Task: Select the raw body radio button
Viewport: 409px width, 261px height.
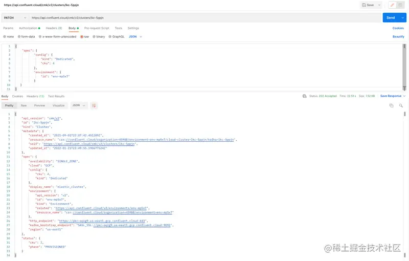Action: [82, 37]
